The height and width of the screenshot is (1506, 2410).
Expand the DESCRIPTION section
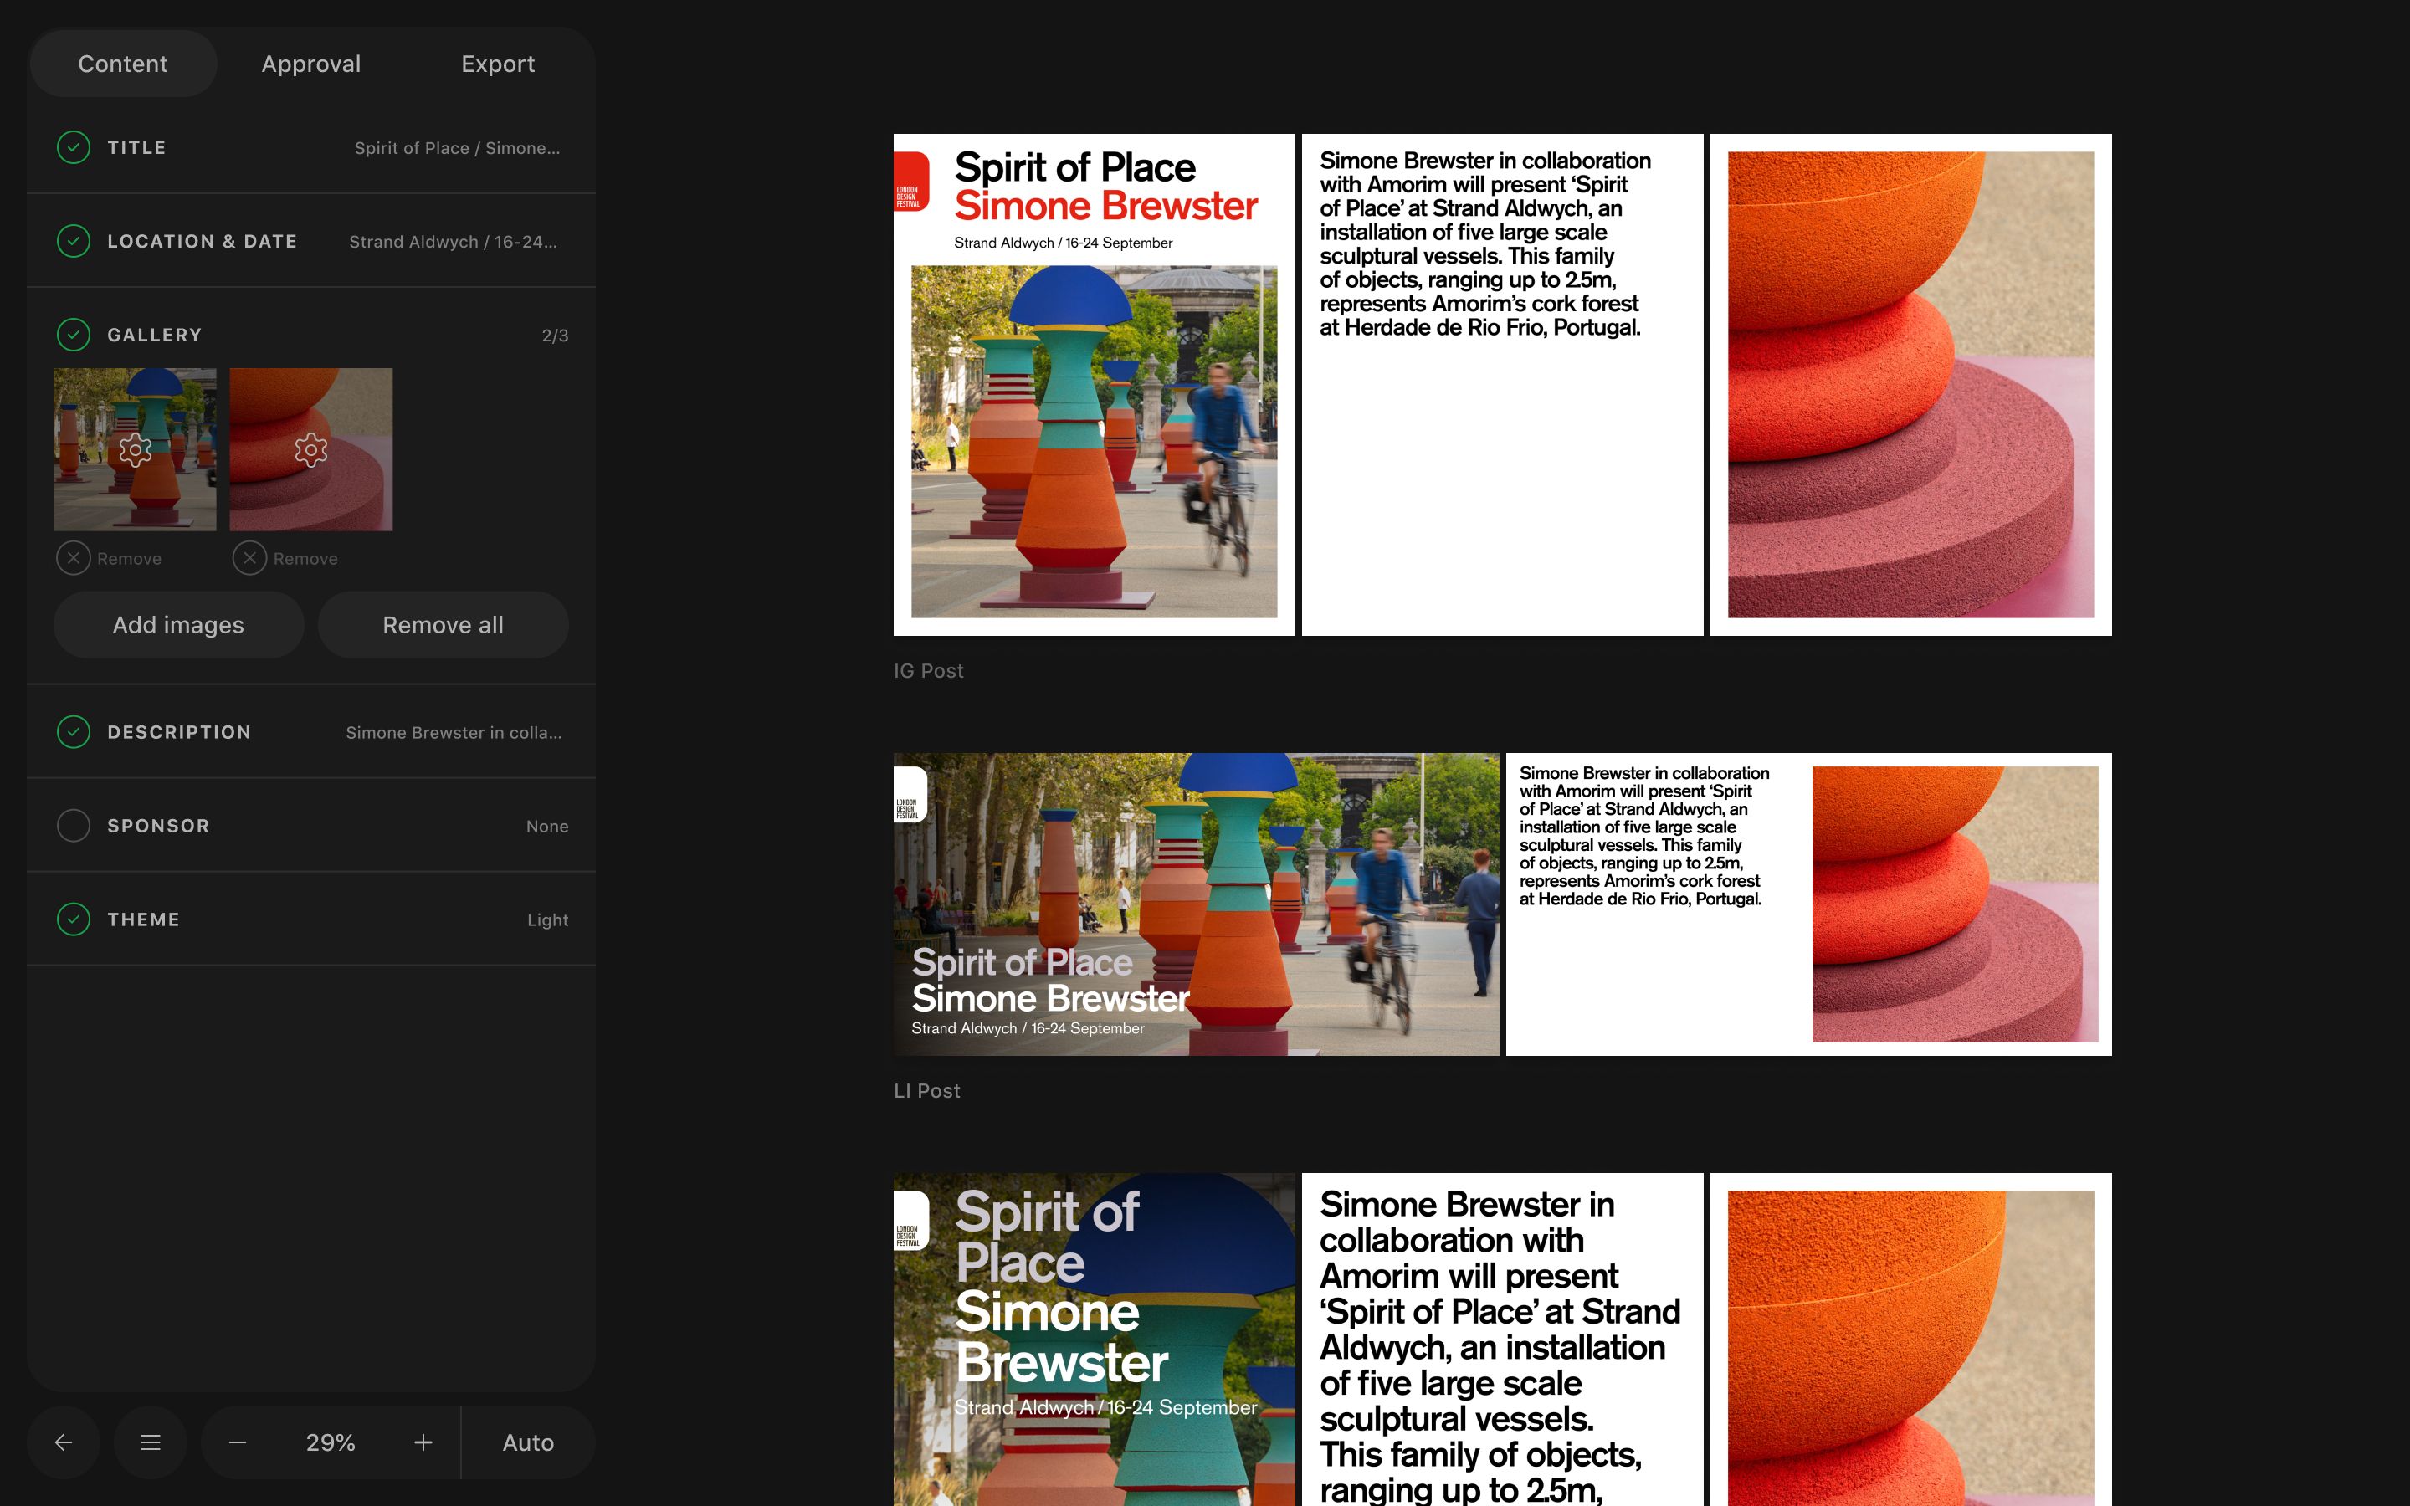tap(310, 732)
